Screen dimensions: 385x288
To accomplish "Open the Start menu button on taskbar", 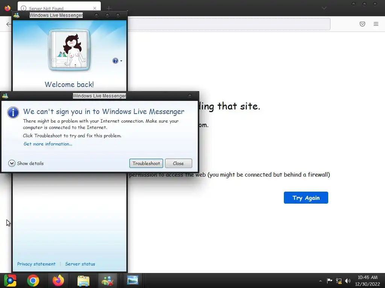I will click(10, 280).
